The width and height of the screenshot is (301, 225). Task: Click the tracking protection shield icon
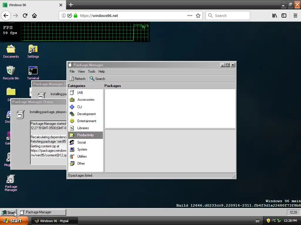click(x=70, y=16)
